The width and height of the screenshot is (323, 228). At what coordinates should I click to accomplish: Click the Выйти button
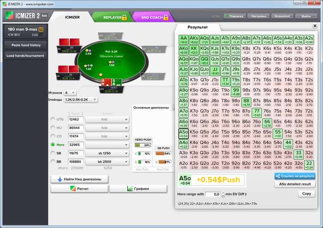point(306,16)
